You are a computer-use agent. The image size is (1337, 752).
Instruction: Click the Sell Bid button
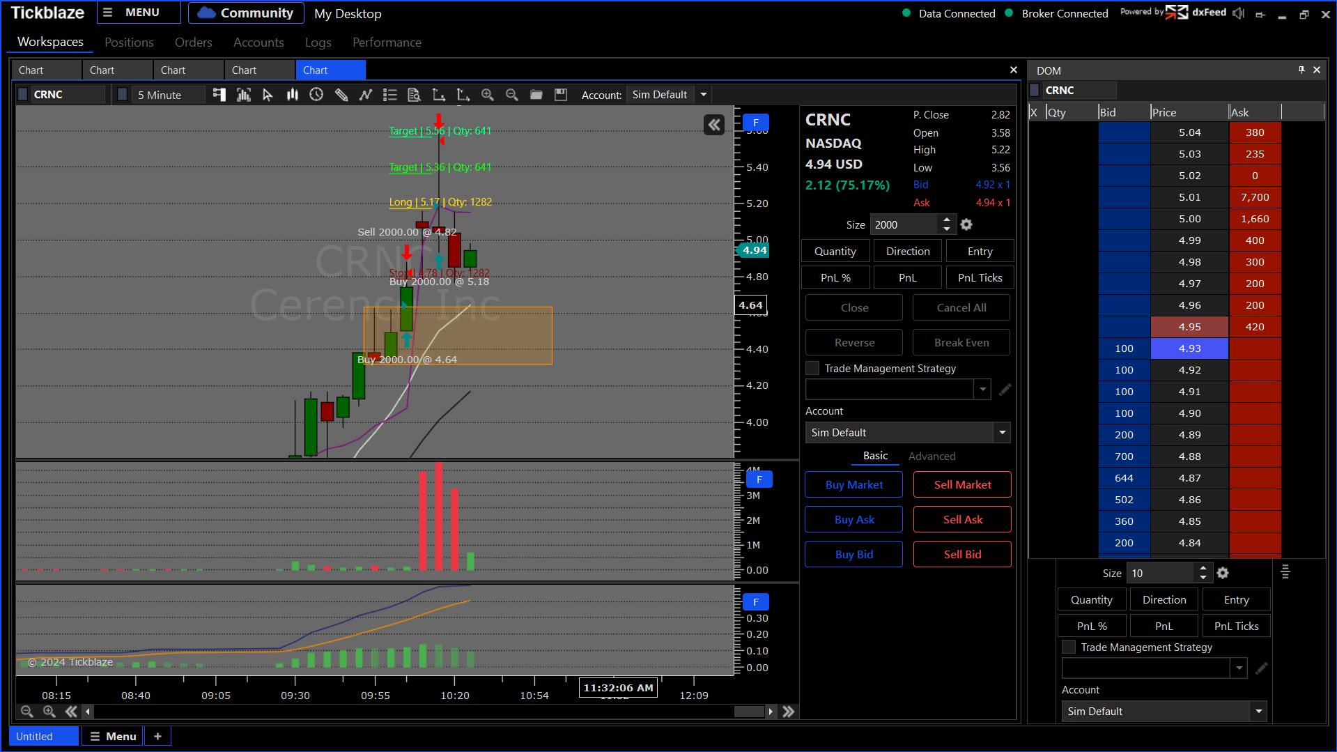pyautogui.click(x=962, y=554)
